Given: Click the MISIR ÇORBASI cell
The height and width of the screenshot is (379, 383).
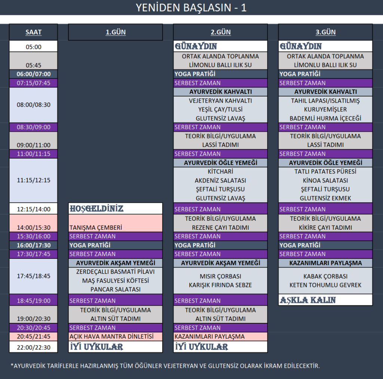Looking at the screenshot, I should tap(220, 276).
